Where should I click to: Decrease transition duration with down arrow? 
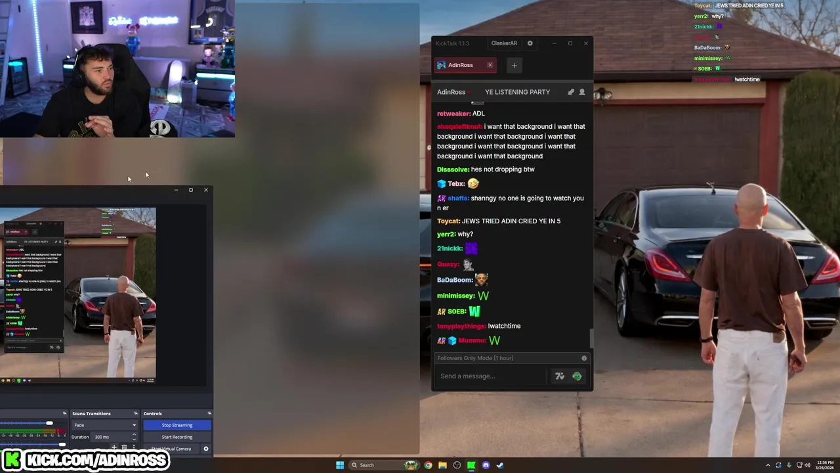coord(134,439)
